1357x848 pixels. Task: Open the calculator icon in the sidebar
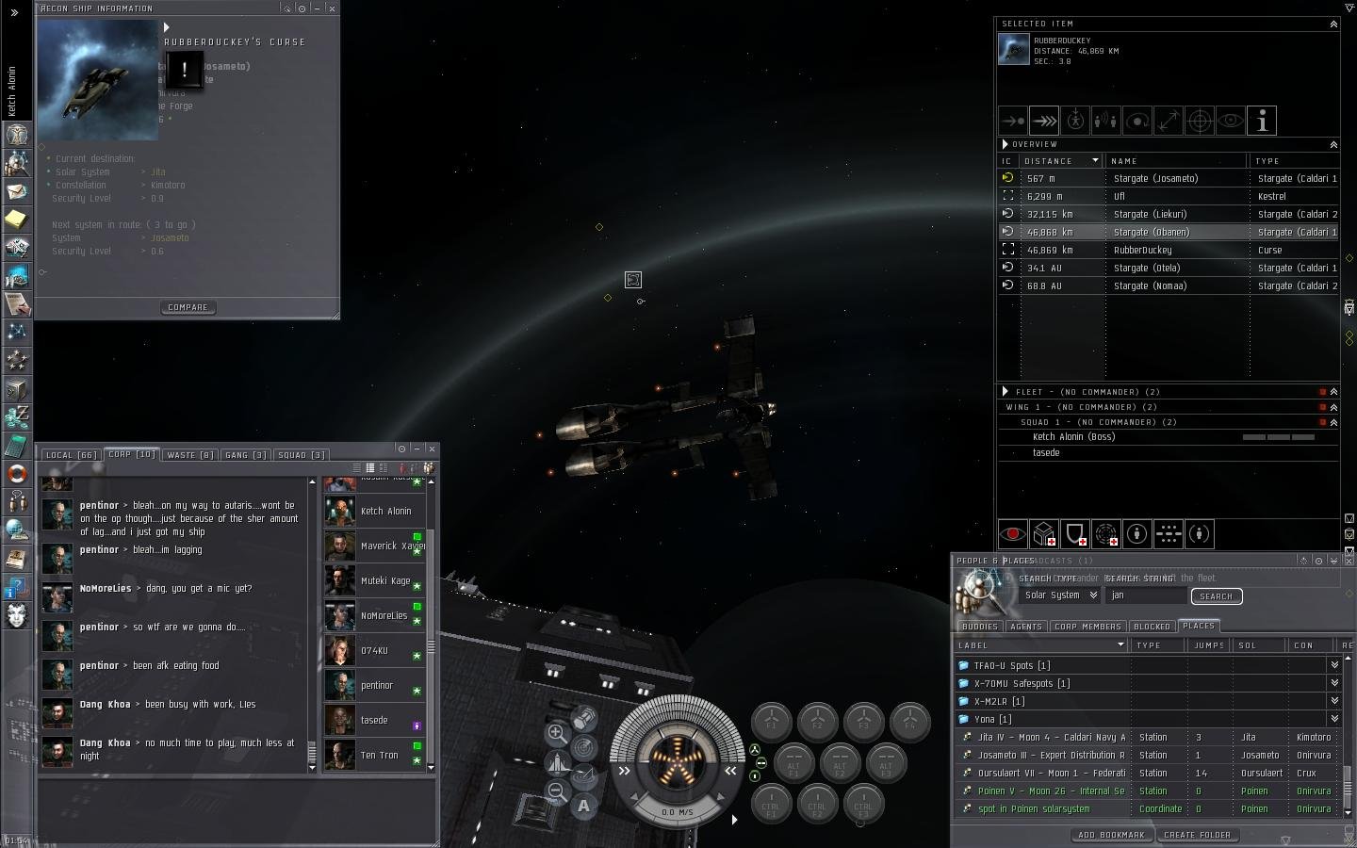click(17, 445)
